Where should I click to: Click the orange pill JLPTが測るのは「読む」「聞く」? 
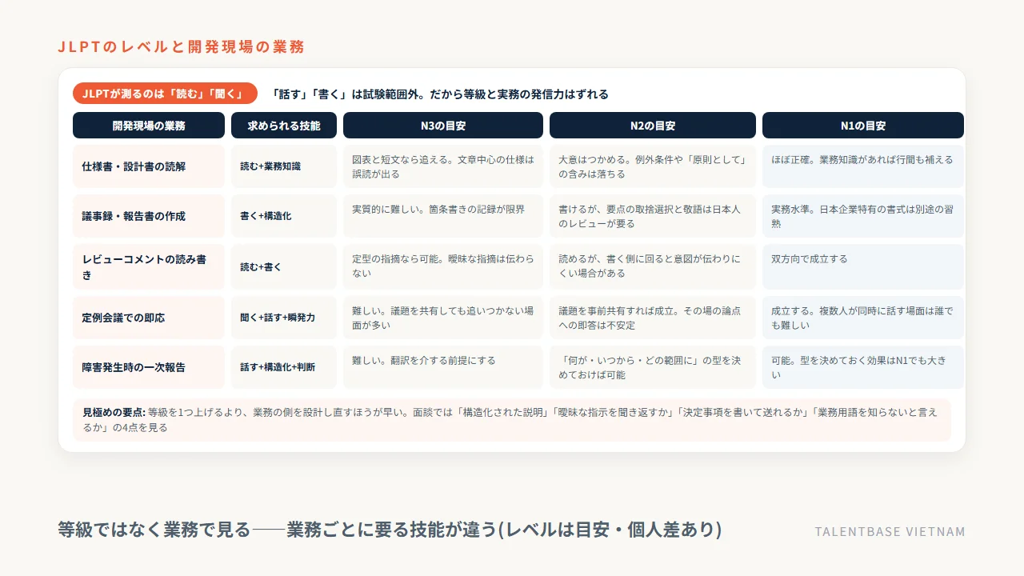point(165,94)
